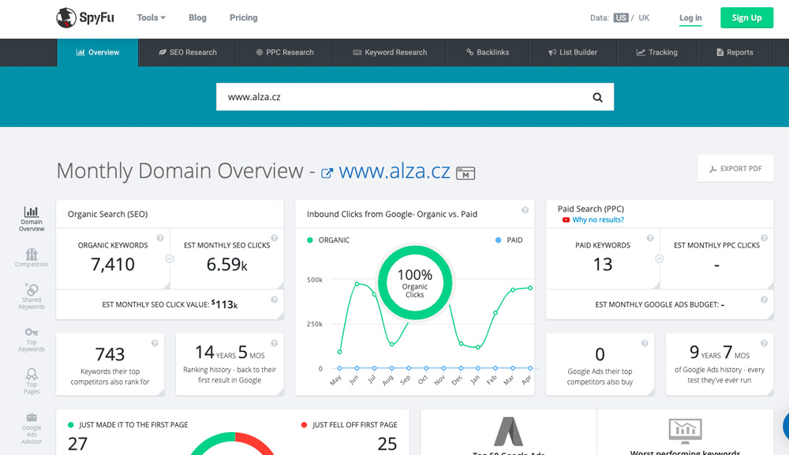Viewport: 789px width, 455px height.
Task: Click the monthly calendar icon beside the domain
Action: point(466,173)
